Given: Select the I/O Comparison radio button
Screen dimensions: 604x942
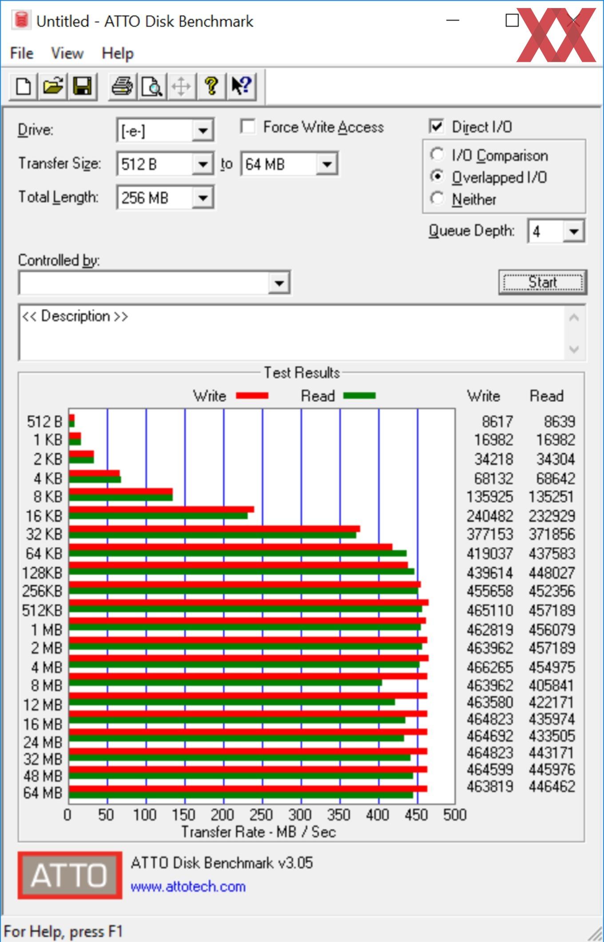Looking at the screenshot, I should coord(437,155).
